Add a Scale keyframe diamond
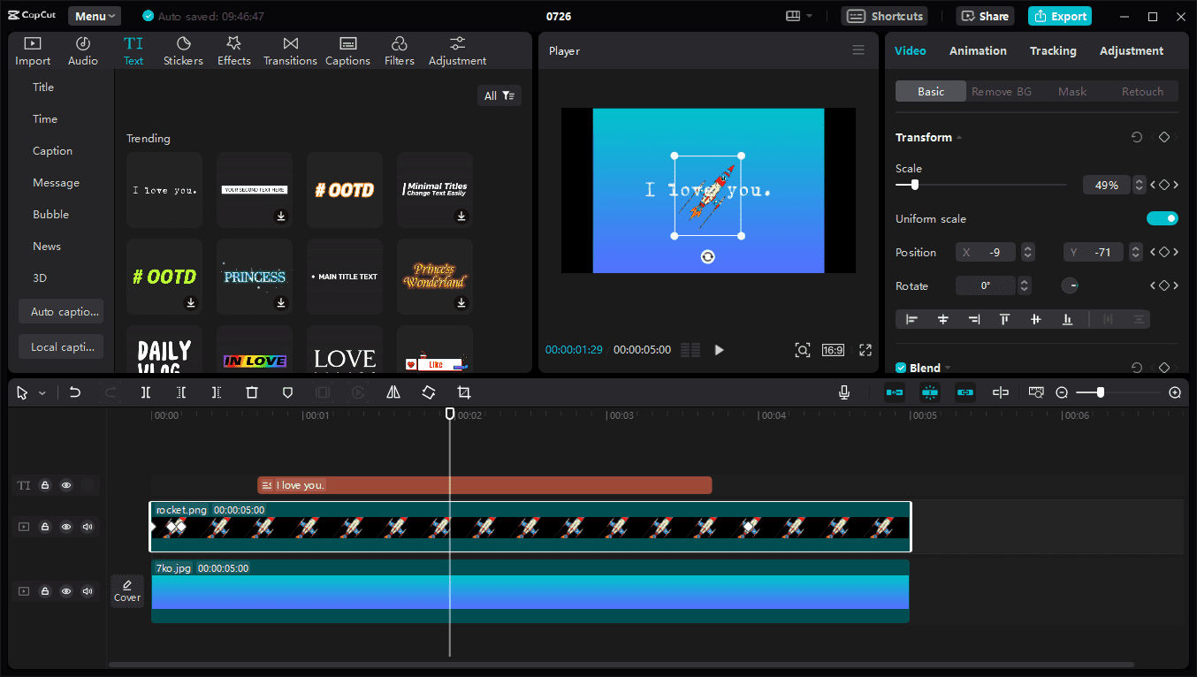Image resolution: width=1197 pixels, height=677 pixels. [1164, 185]
